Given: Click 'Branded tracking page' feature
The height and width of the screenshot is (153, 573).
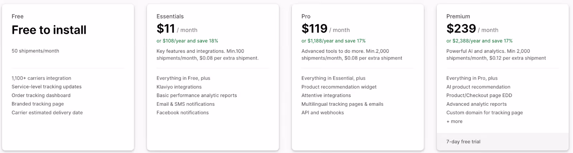Looking at the screenshot, I should point(38,104).
